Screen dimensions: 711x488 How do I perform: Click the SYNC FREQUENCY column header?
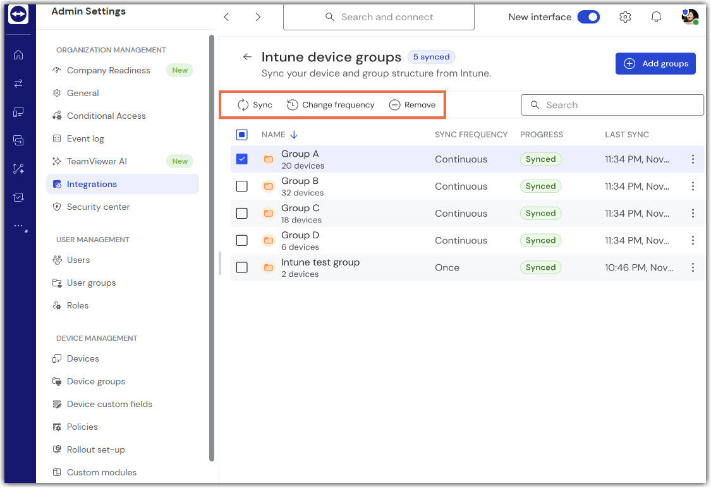point(471,135)
